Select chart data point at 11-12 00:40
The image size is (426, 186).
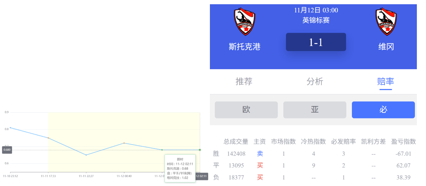tap(124, 143)
